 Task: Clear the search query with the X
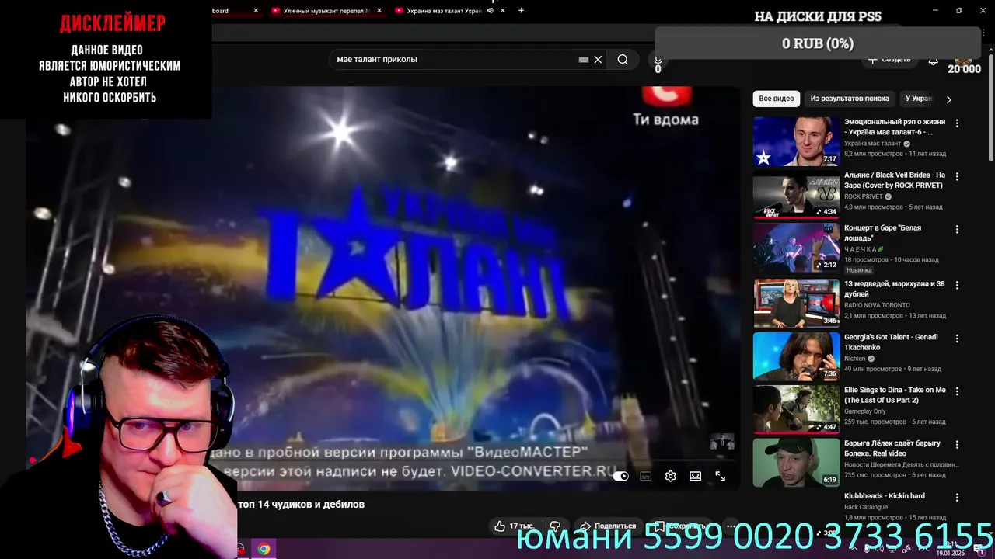(x=598, y=60)
